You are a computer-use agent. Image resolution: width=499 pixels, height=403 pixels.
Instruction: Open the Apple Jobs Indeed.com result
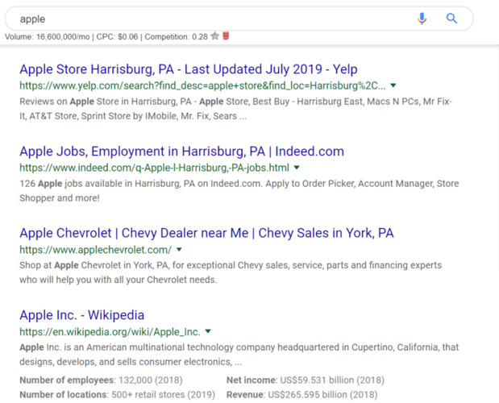tap(181, 151)
